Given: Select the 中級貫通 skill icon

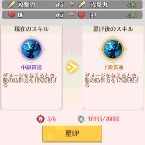Looking at the screenshot, I should (x=32, y=49).
